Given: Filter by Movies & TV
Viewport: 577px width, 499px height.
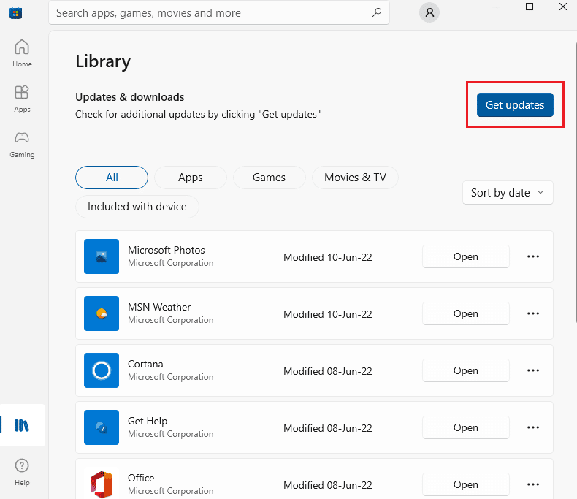Looking at the screenshot, I should (x=355, y=178).
